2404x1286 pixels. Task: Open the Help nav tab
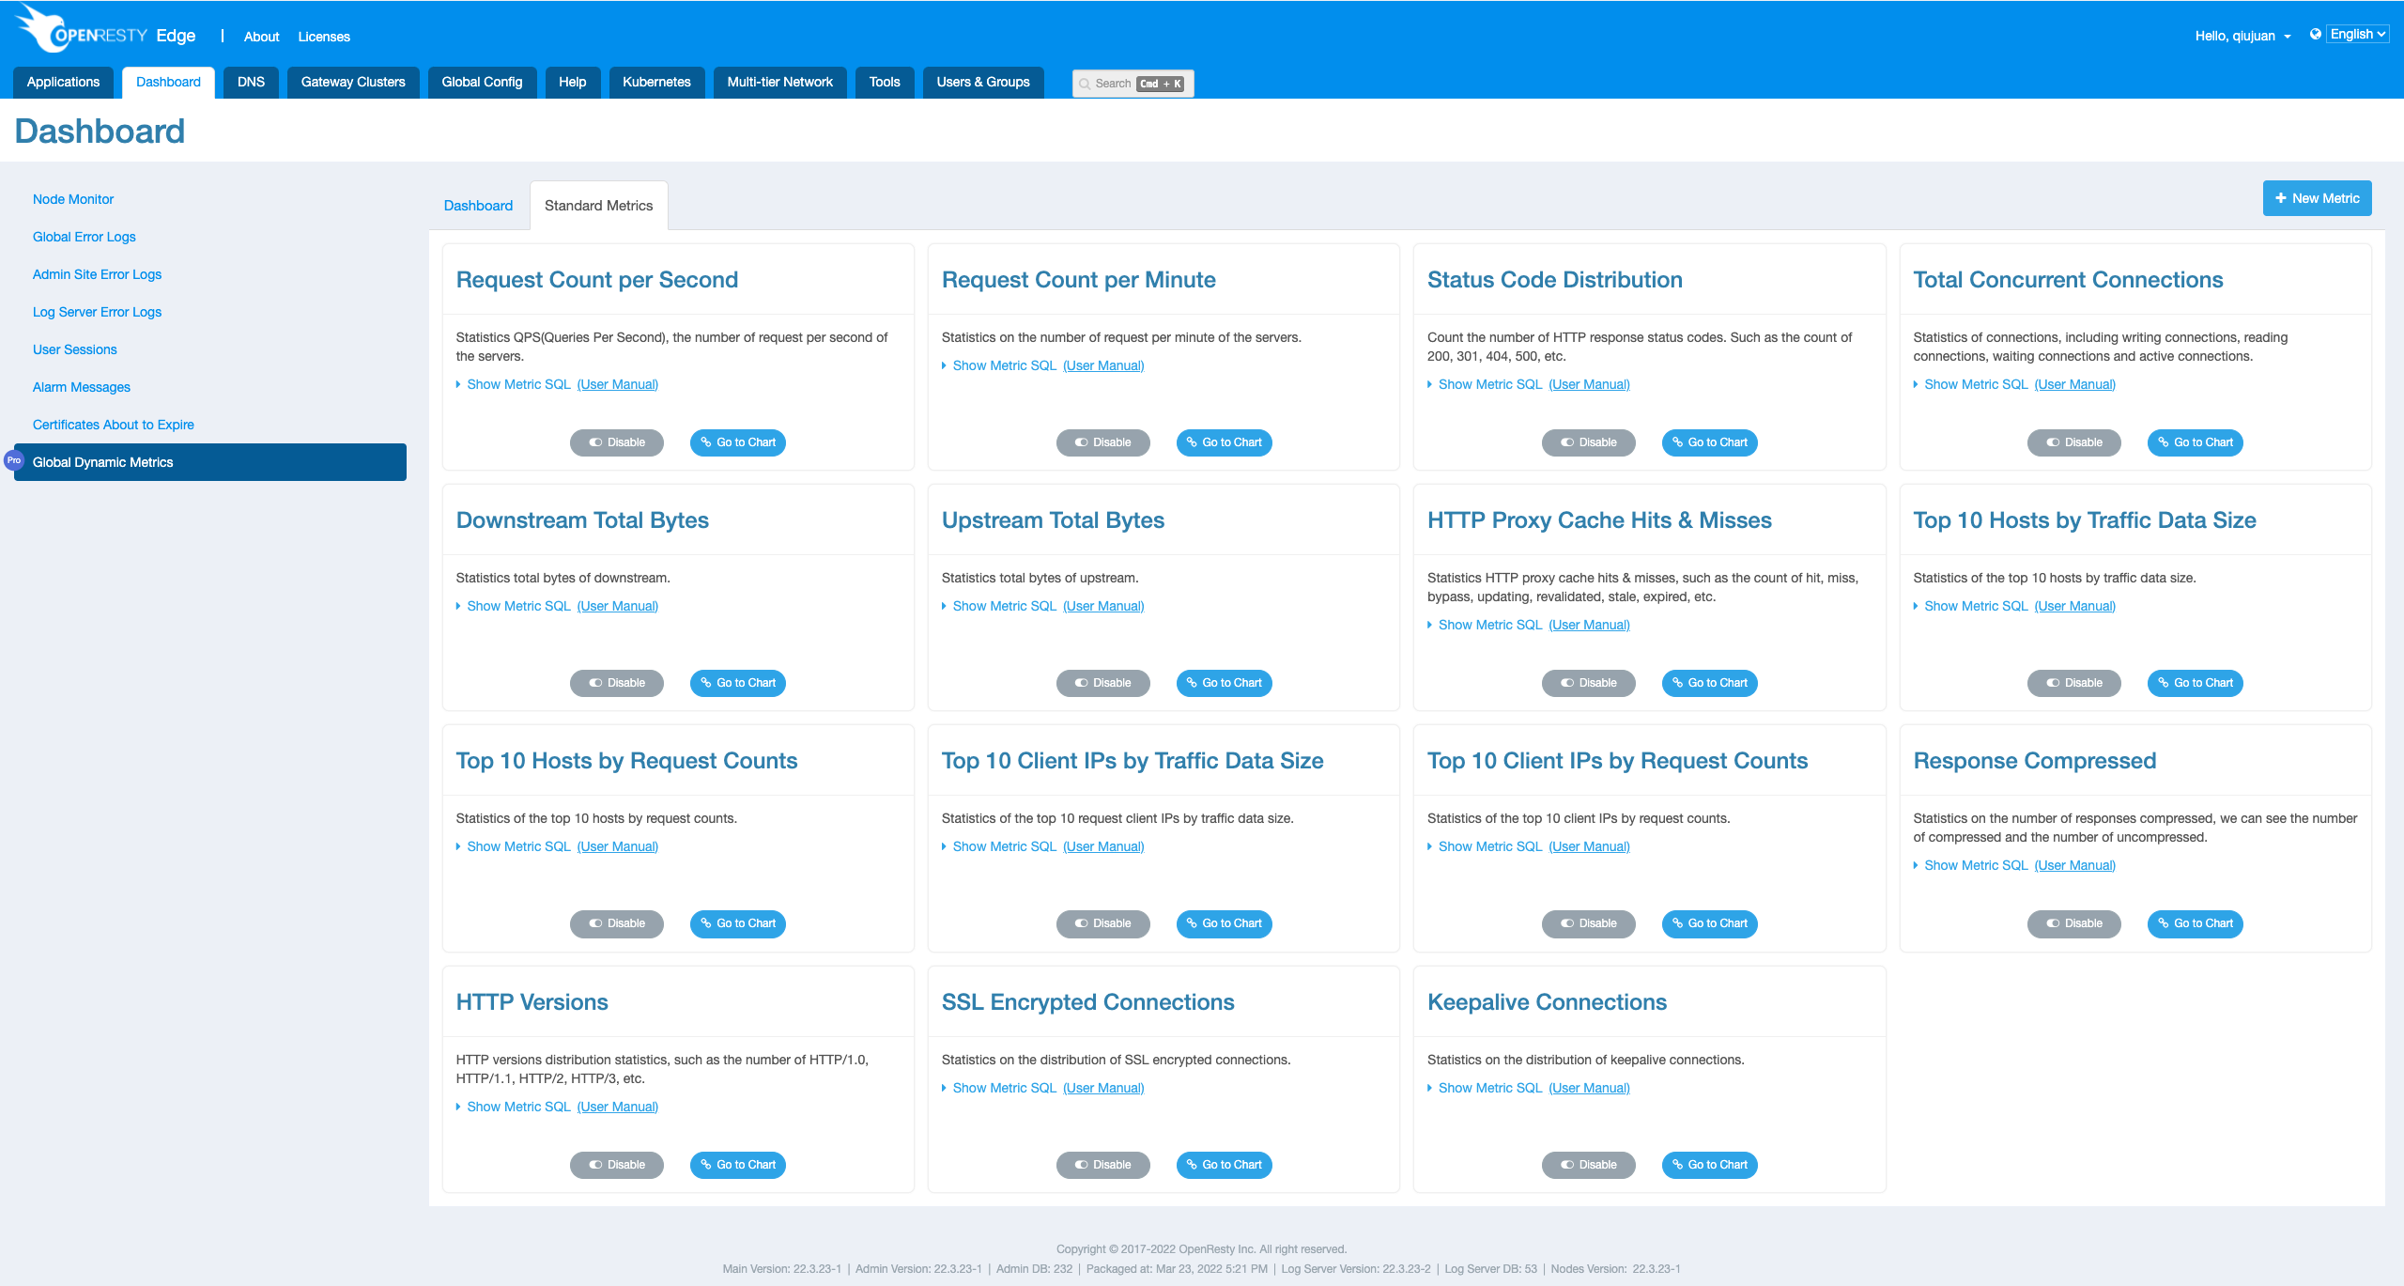coord(572,83)
